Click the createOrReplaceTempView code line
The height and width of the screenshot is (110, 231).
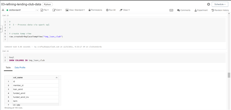tap(36, 36)
